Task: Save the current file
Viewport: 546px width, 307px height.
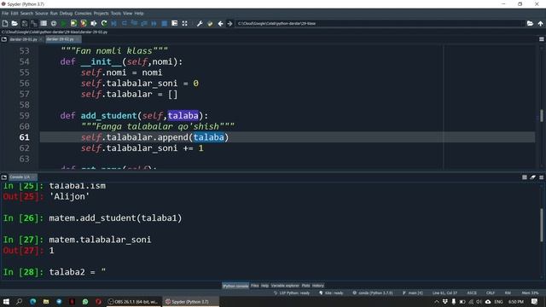Action: point(25,23)
